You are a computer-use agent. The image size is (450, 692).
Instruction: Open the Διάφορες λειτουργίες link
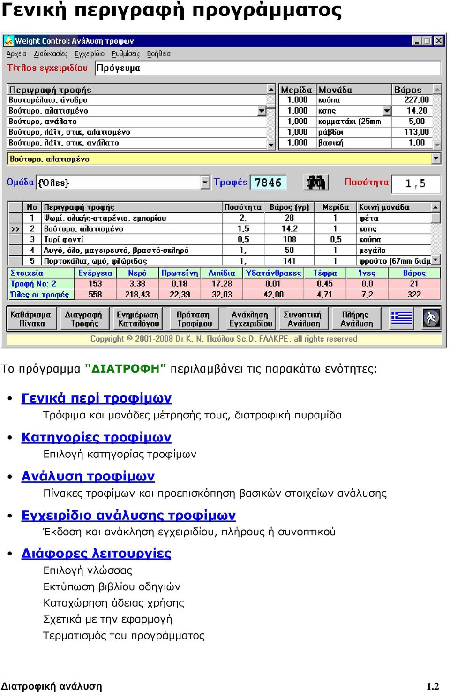(96, 553)
